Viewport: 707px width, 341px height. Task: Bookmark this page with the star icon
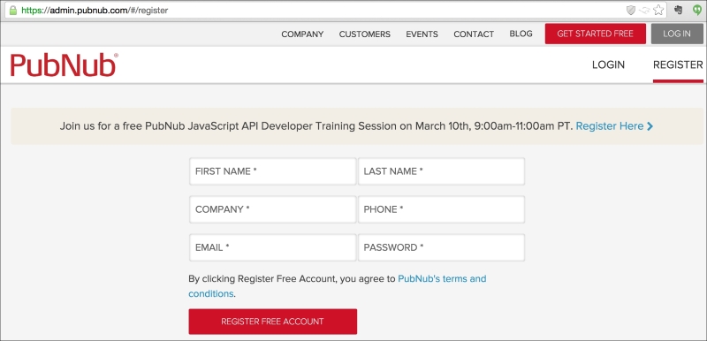(658, 10)
